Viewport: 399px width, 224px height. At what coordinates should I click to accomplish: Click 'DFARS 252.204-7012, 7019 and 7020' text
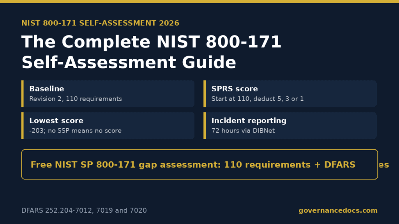84,210
